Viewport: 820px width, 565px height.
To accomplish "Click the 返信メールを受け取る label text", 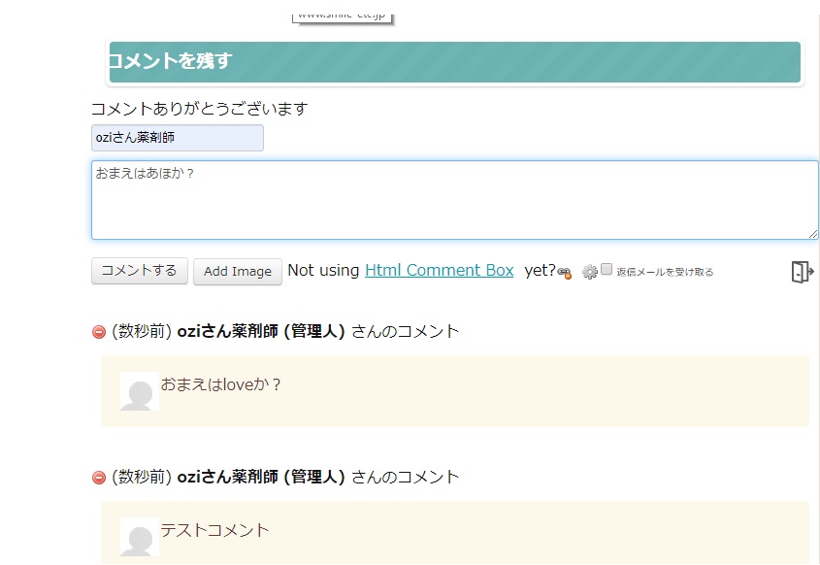I will click(665, 272).
